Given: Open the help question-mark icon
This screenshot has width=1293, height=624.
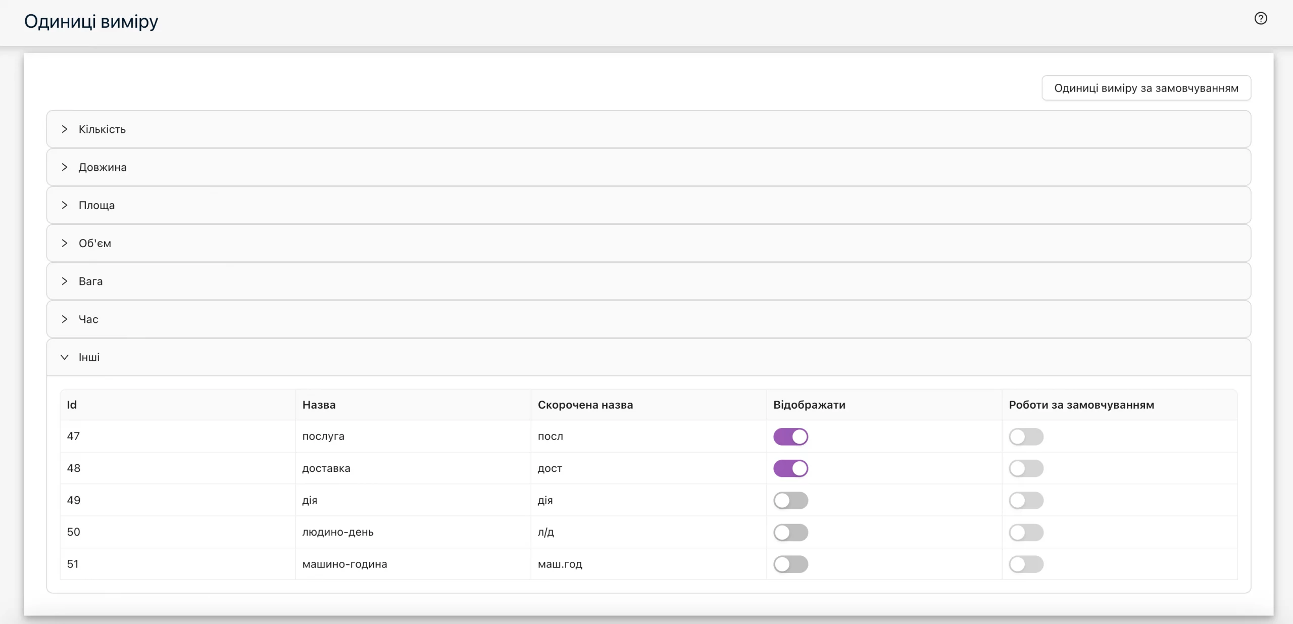Looking at the screenshot, I should pos(1261,18).
